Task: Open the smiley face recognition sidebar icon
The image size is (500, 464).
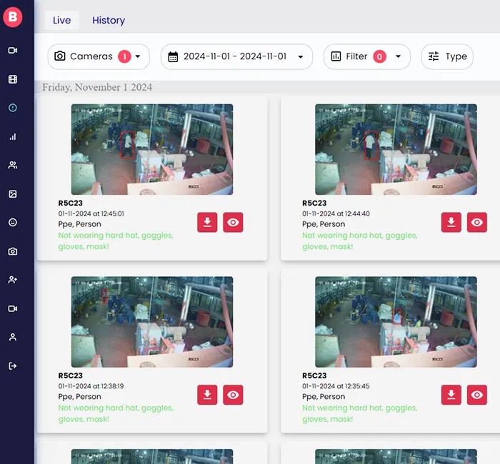Action: tap(13, 223)
